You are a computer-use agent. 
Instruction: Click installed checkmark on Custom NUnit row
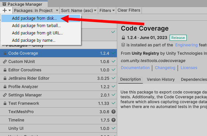[114, 61]
